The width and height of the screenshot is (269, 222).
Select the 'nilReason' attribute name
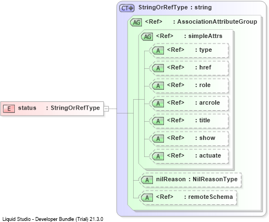point(171,179)
